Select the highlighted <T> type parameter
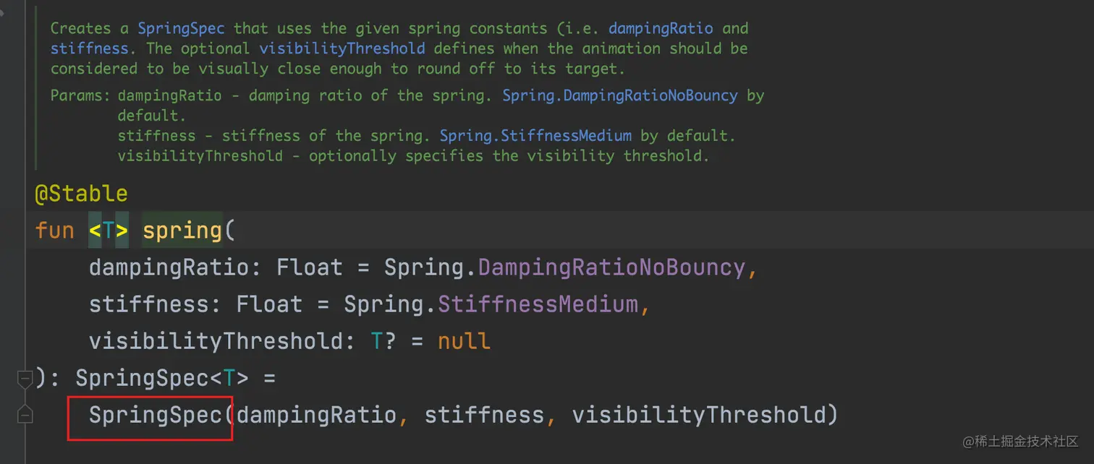1094x464 pixels. tap(108, 231)
